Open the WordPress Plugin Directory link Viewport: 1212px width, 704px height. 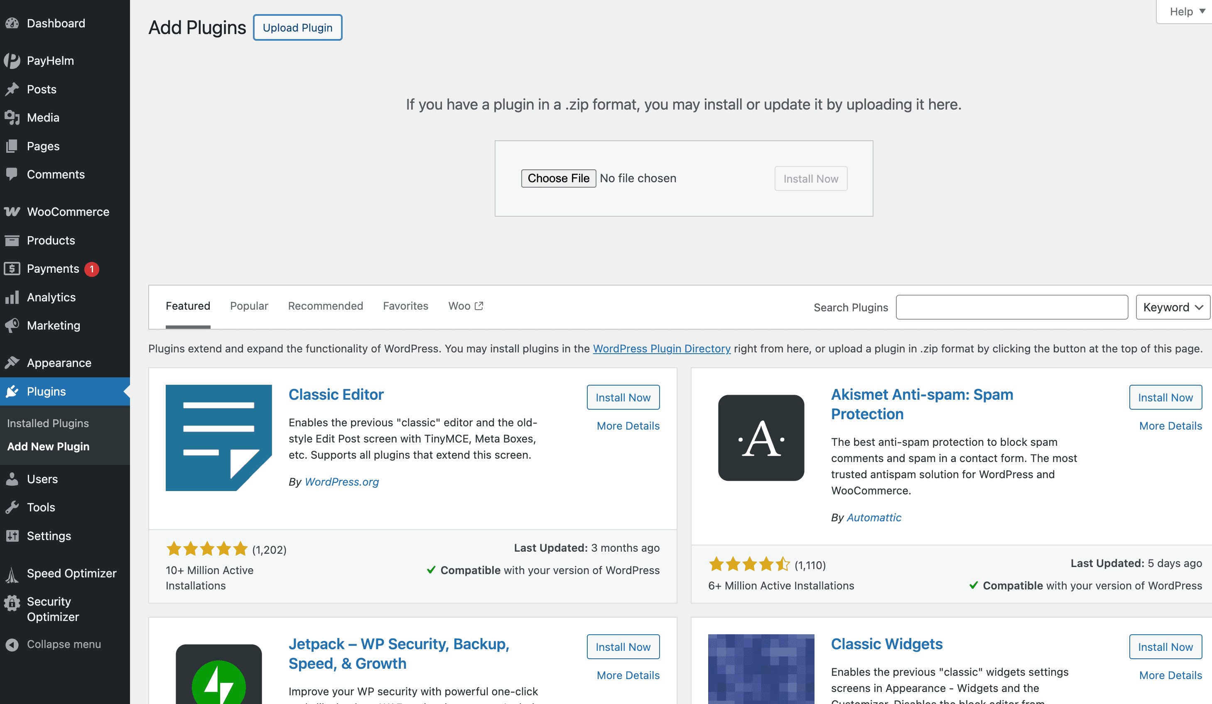pos(661,348)
